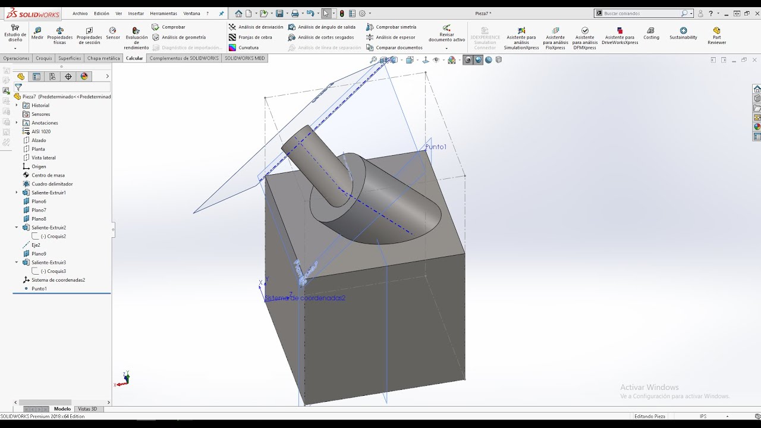761x428 pixels.
Task: Open Propiedades de sección tool
Action: pos(89,36)
